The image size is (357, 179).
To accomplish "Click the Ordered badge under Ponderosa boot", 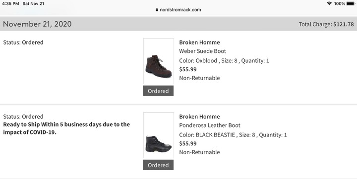I will click(x=158, y=165).
